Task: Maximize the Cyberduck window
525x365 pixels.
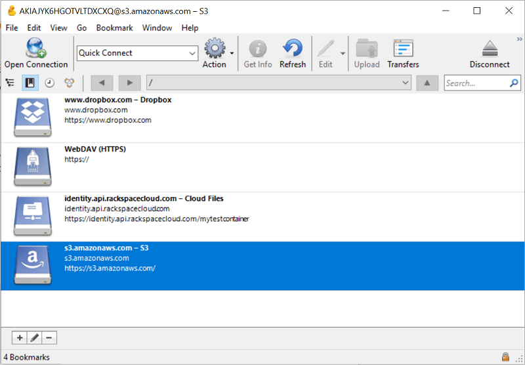Action: pos(477,11)
